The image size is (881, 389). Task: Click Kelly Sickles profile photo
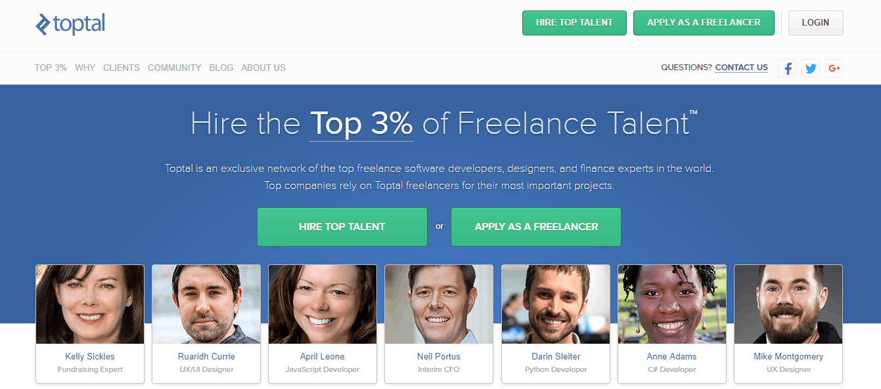point(90,304)
